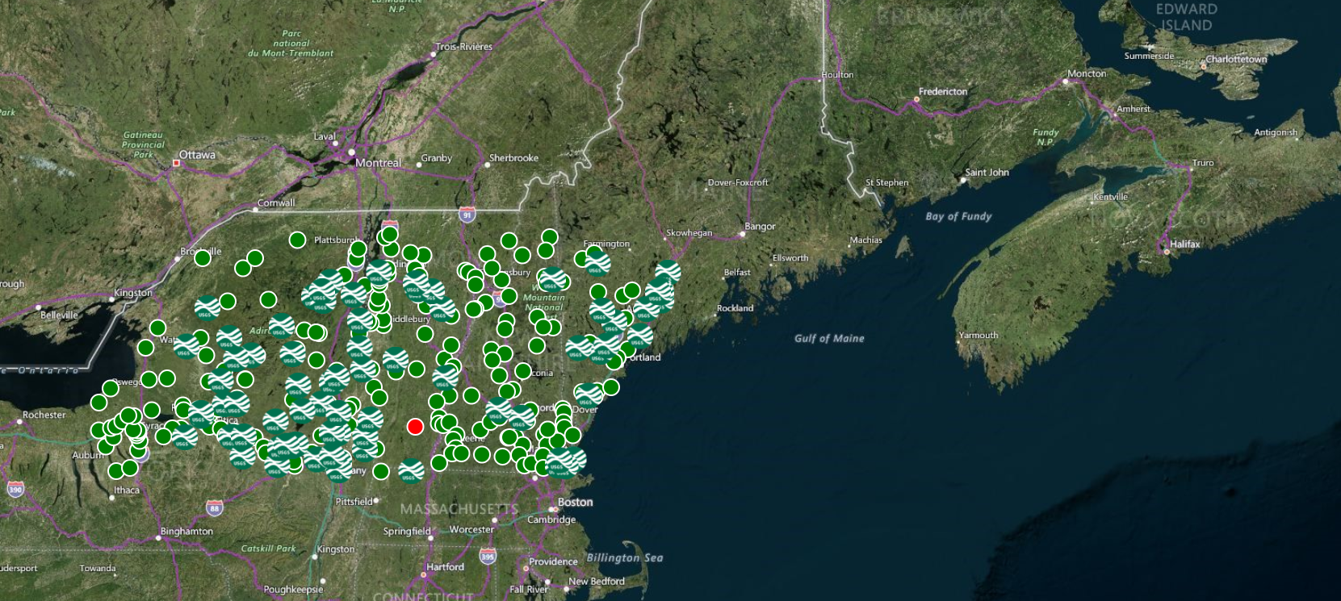Click the Montreal city label
Viewport: 1341px width, 601px height.
coord(378,163)
